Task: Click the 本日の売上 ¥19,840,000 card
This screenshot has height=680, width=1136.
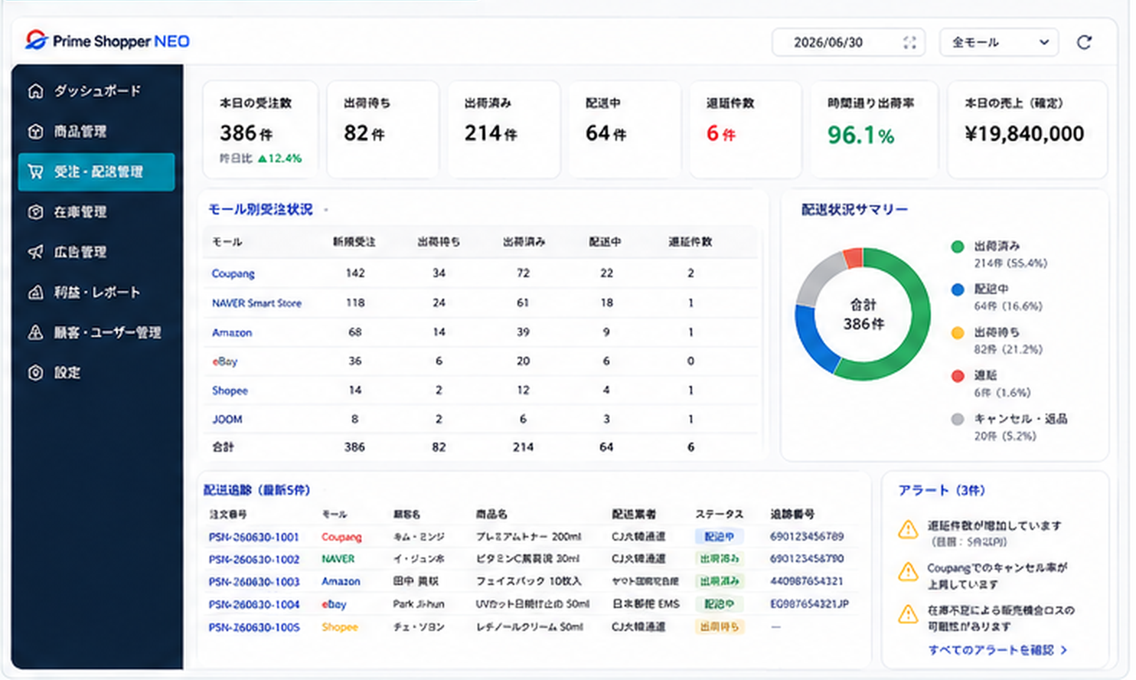Action: coord(1027,129)
